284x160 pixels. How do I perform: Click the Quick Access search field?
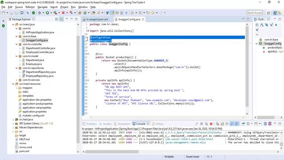[254, 13]
